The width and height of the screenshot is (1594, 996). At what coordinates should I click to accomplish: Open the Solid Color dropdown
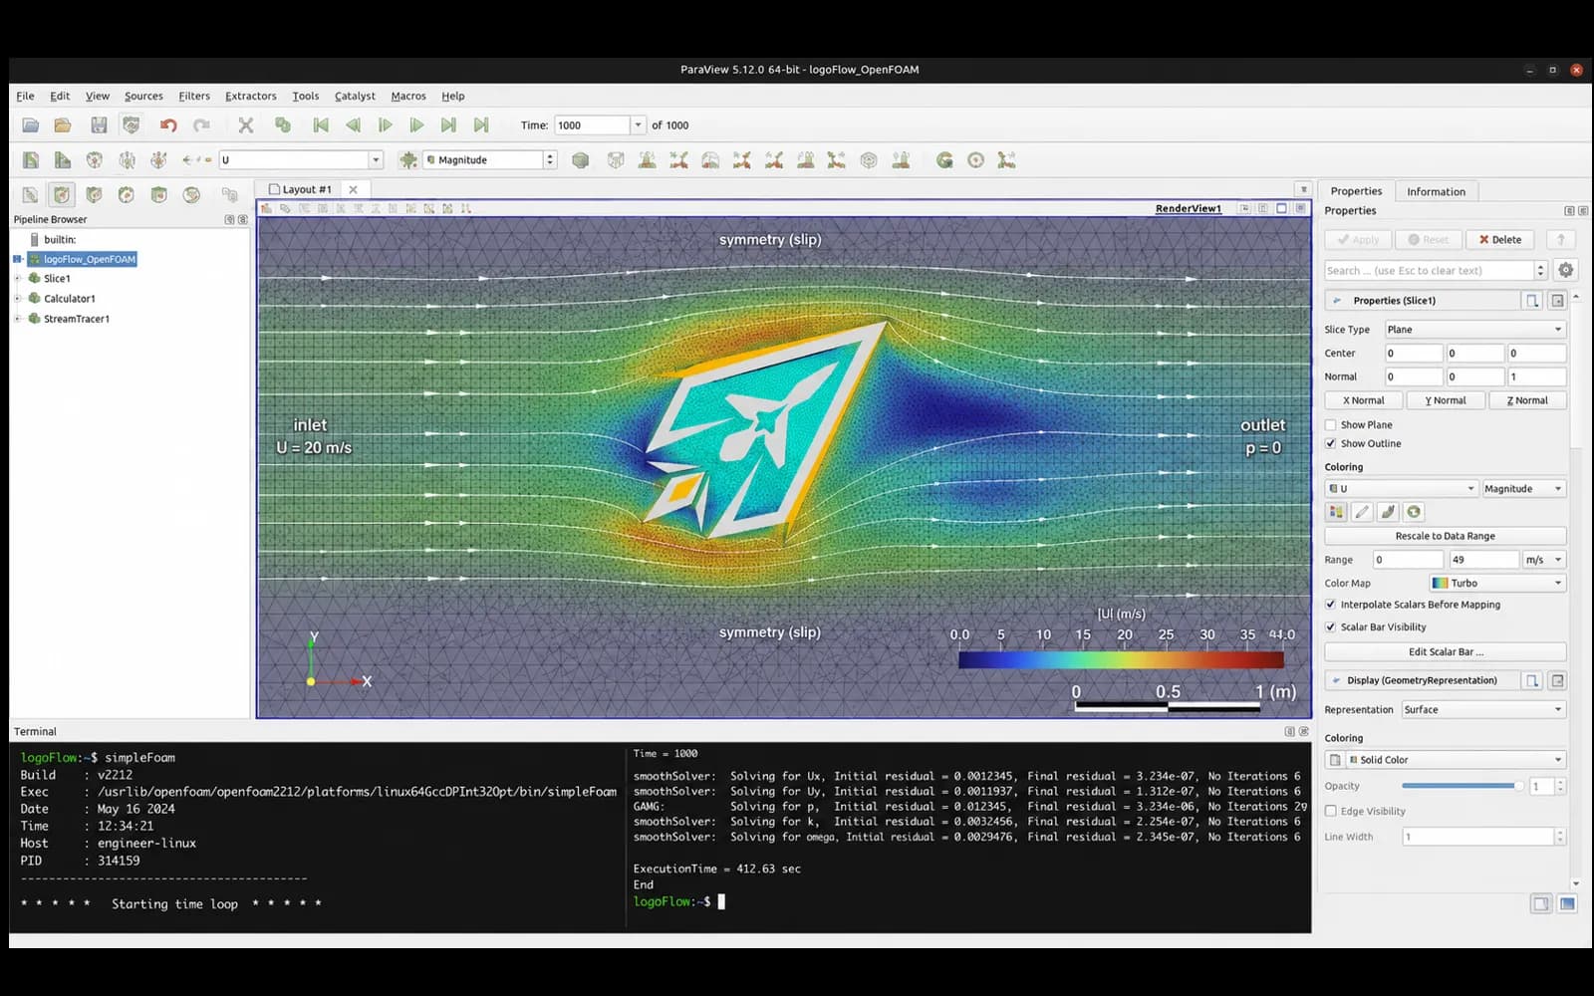tap(1456, 760)
